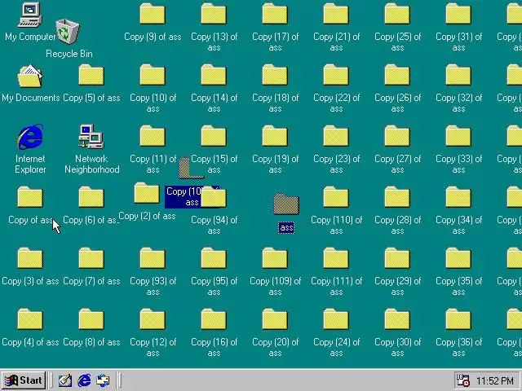Image resolution: width=522 pixels, height=391 pixels.
Task: Select the 'Copy (27) of ass' folder
Action: coord(397,136)
